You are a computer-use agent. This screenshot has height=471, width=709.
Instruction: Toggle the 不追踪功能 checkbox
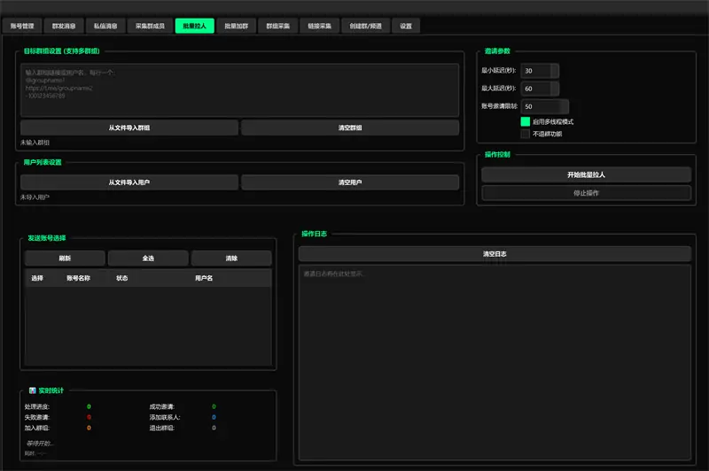tap(526, 134)
